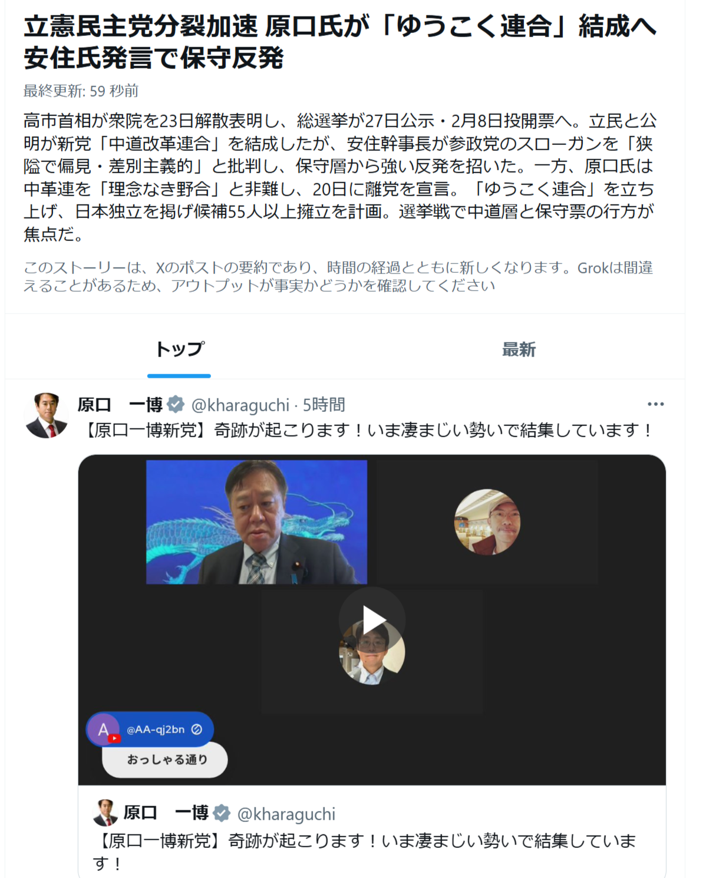This screenshot has height=878, width=709.
Task: Open the @kharaguchi handle link in the post header
Action: pyautogui.click(x=240, y=405)
